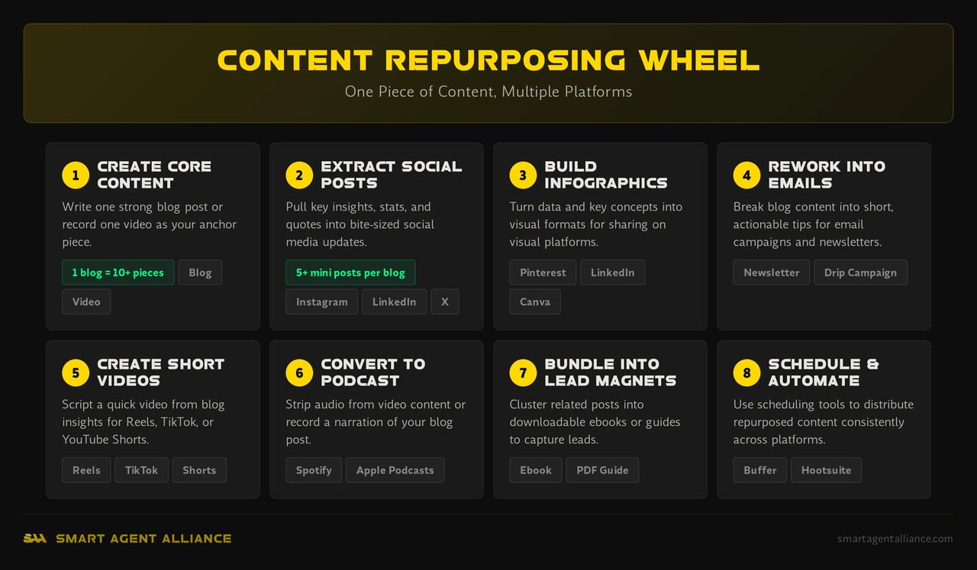Click the step 8 numbered badge

click(746, 372)
